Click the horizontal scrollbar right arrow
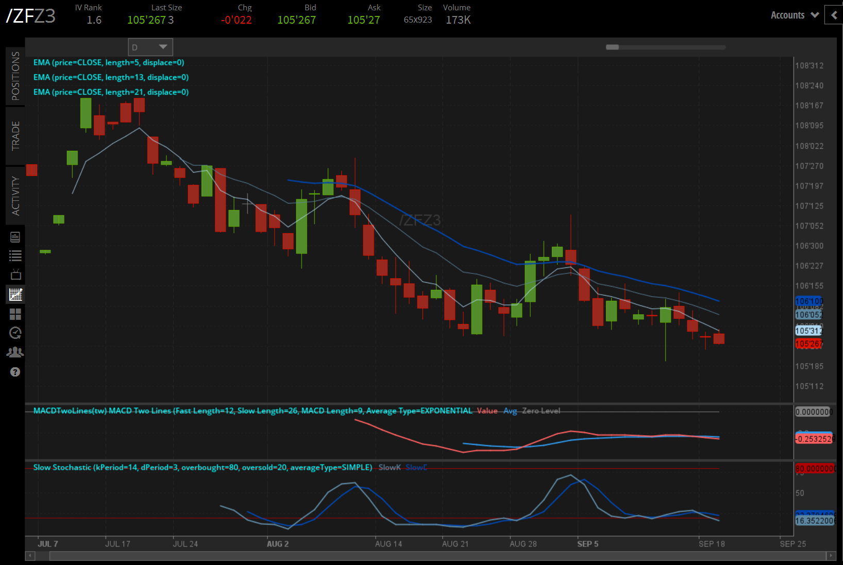 click(x=830, y=556)
